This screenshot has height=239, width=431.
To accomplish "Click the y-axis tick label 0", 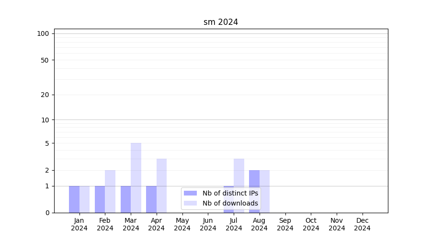I will coord(47,213).
